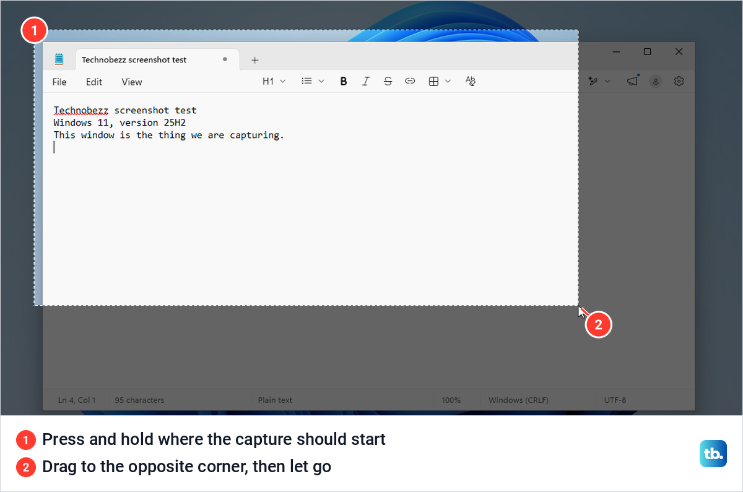Click the clear formatting icon
Viewport: 743px width, 492px height.
coord(470,81)
